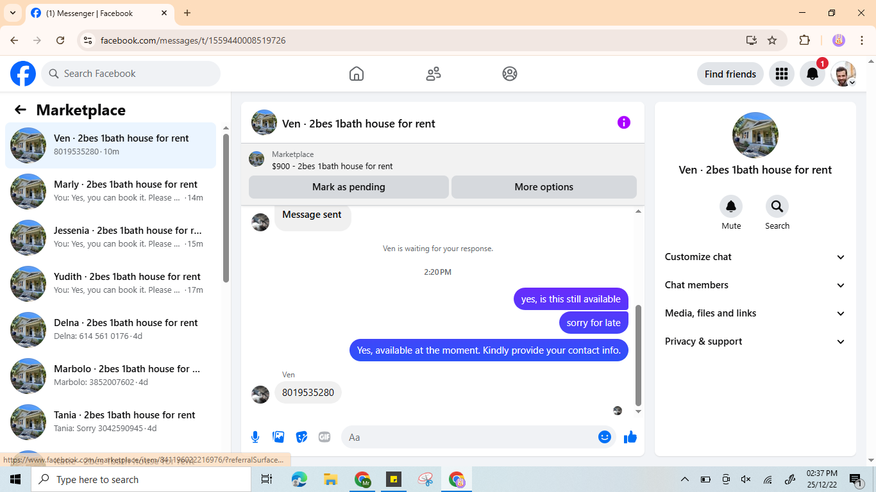The width and height of the screenshot is (876, 492).
Task: Open Chrome three-dot menu
Action: [x=862, y=40]
